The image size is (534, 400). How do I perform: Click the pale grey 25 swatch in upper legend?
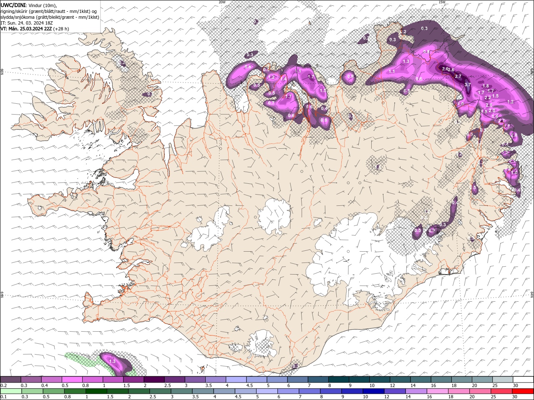502,380
